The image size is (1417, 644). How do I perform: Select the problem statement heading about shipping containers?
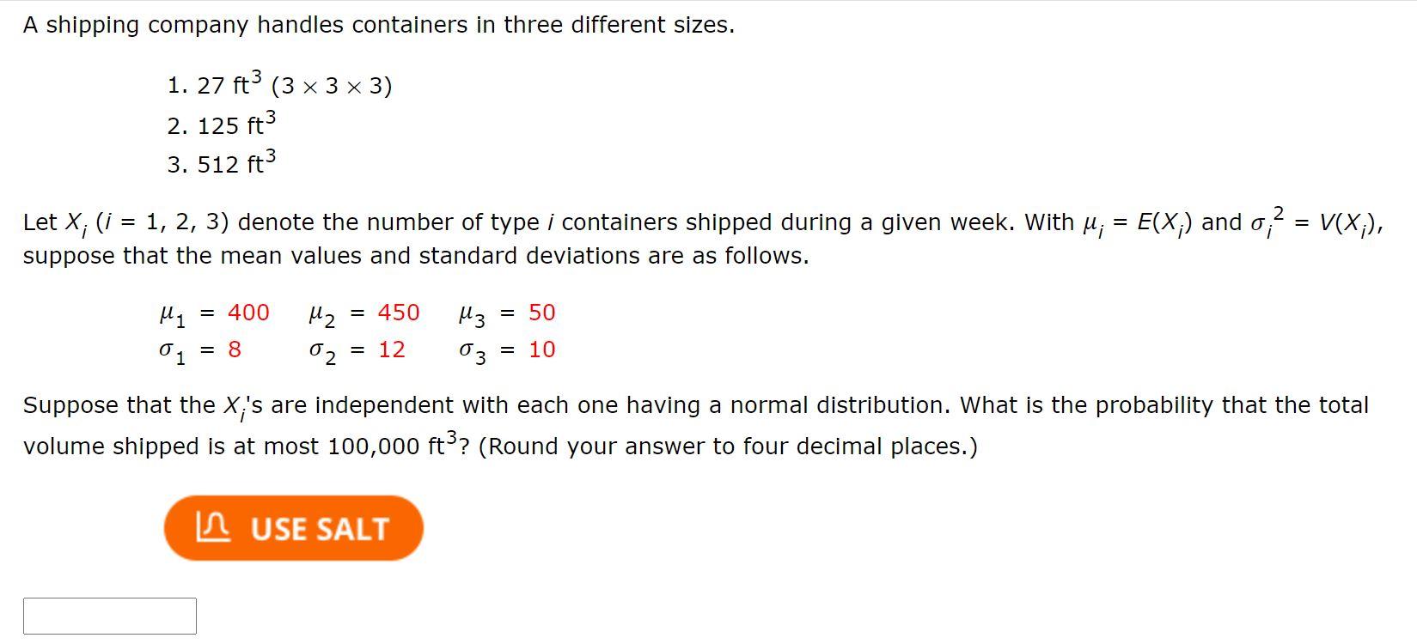coord(378,24)
